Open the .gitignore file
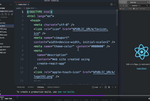The image size is (150, 101). coord(2,44)
